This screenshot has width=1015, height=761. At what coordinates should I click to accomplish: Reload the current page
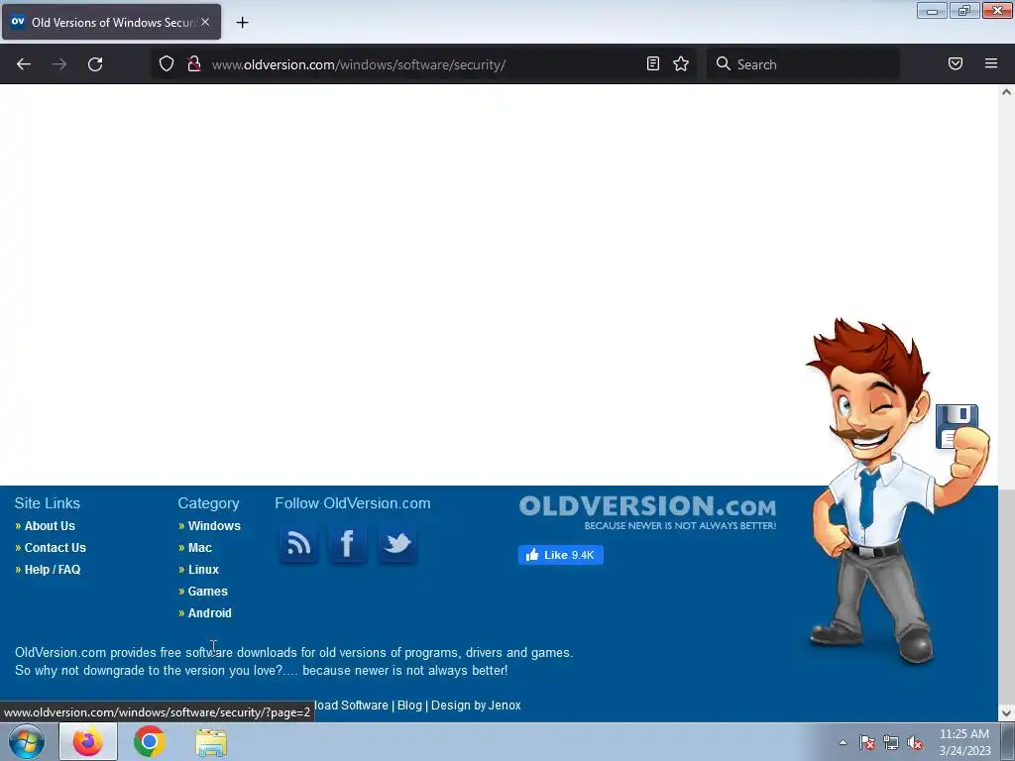[95, 64]
